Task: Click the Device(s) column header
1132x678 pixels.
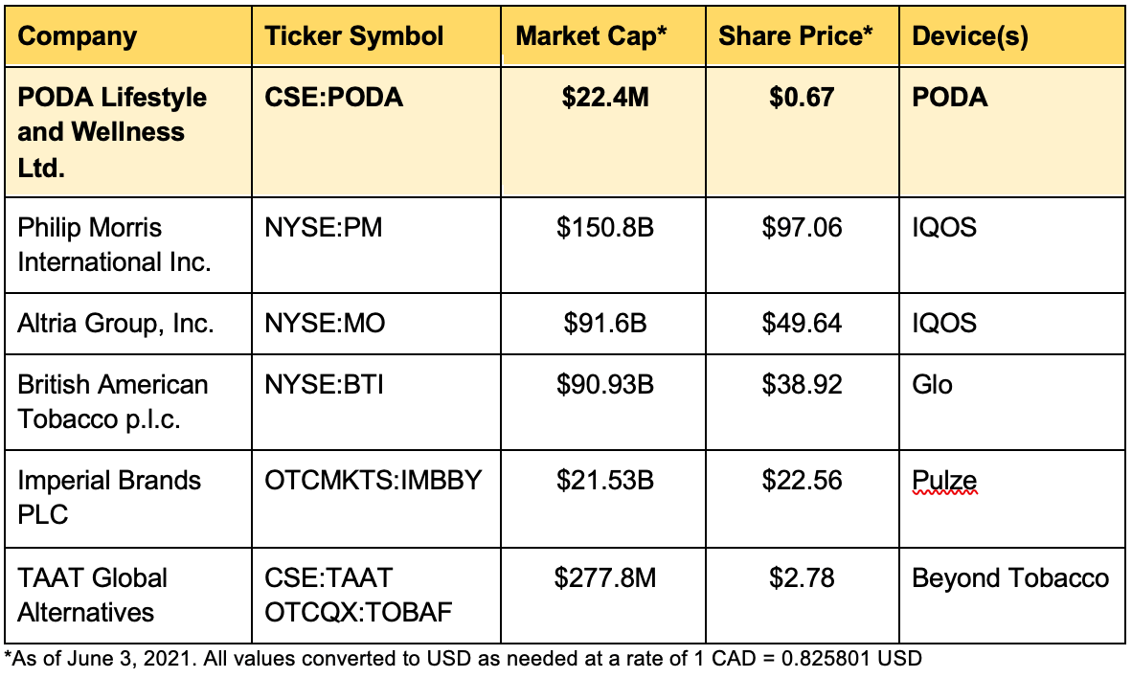Action: click(1012, 36)
